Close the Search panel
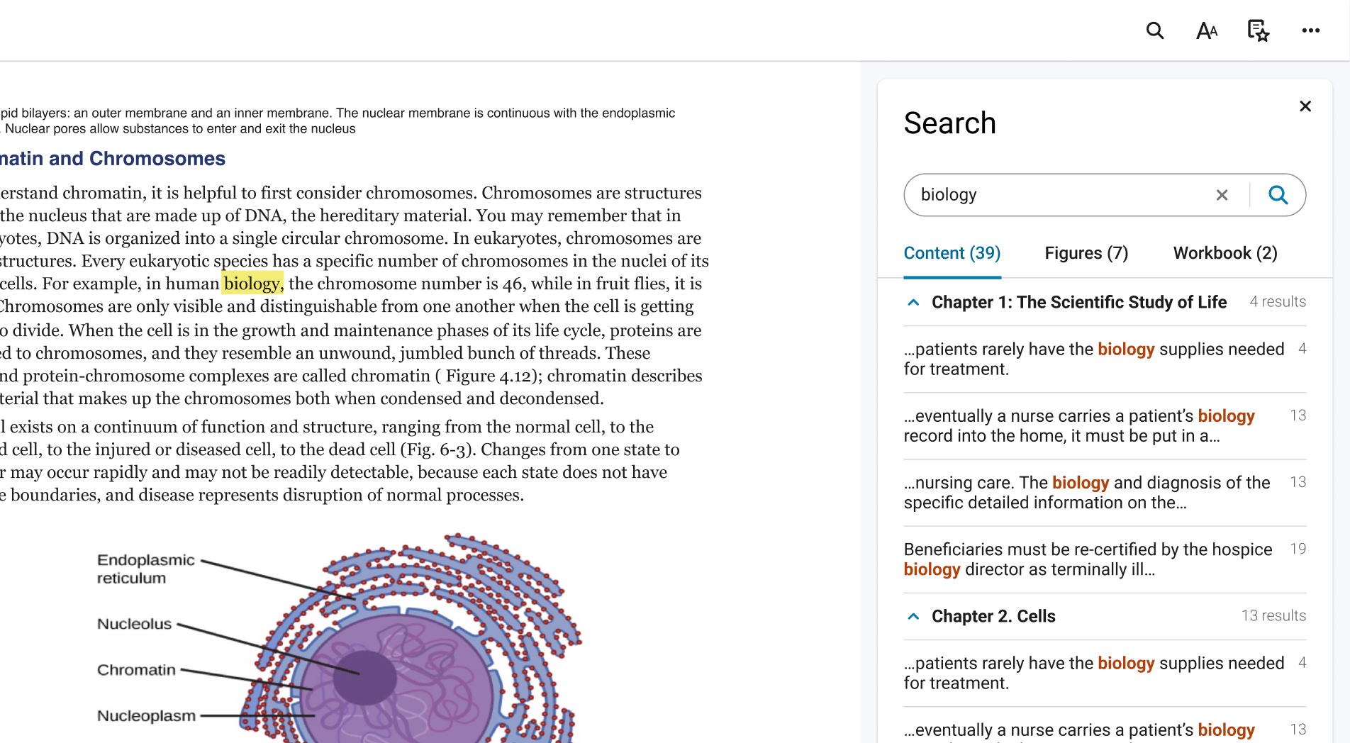1350x743 pixels. tap(1305, 106)
